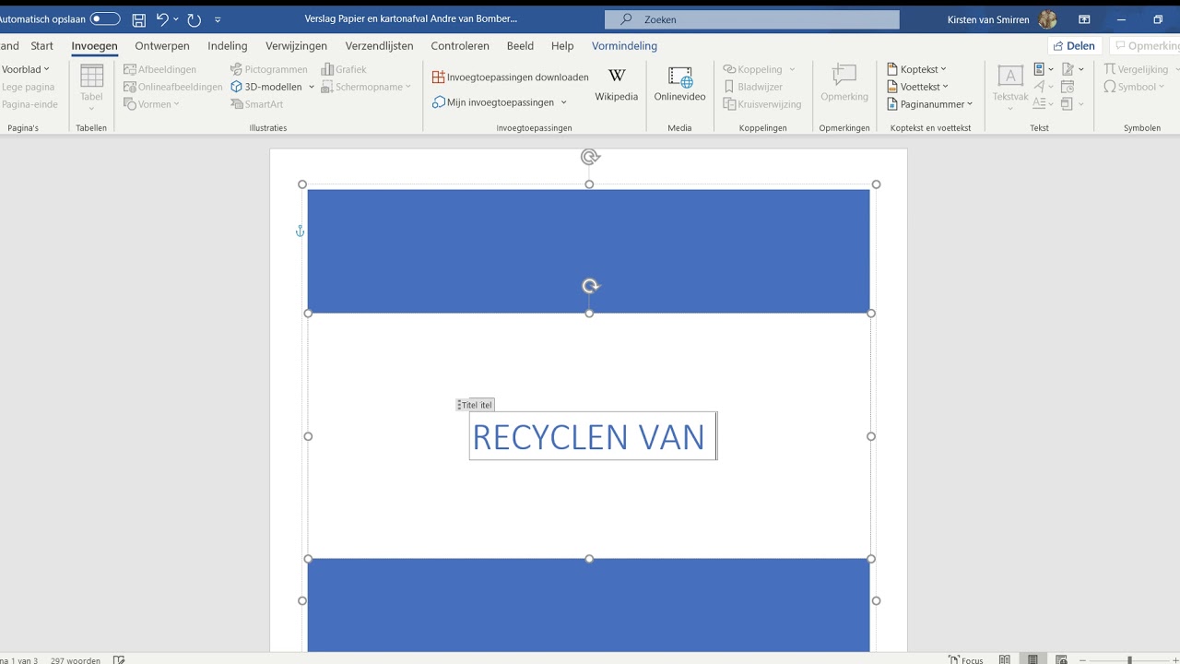
Task: Open the Verzendlijsten tab
Action: 379,46
